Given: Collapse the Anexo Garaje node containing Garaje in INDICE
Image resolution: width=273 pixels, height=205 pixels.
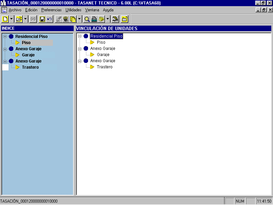Looking at the screenshot, I should coord(5,49).
